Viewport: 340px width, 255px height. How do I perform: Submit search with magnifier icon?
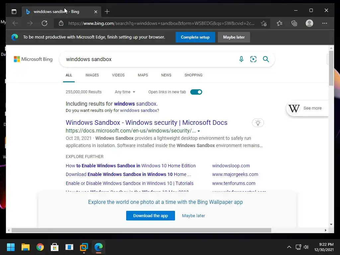pos(266,59)
